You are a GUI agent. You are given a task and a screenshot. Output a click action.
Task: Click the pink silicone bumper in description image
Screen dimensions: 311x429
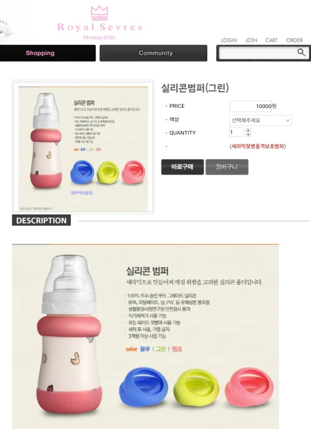click(x=249, y=387)
